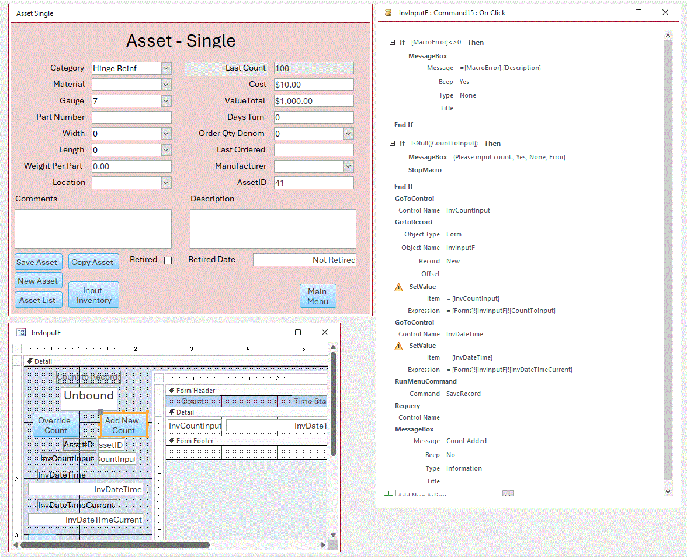Go to Main Menu

(318, 296)
